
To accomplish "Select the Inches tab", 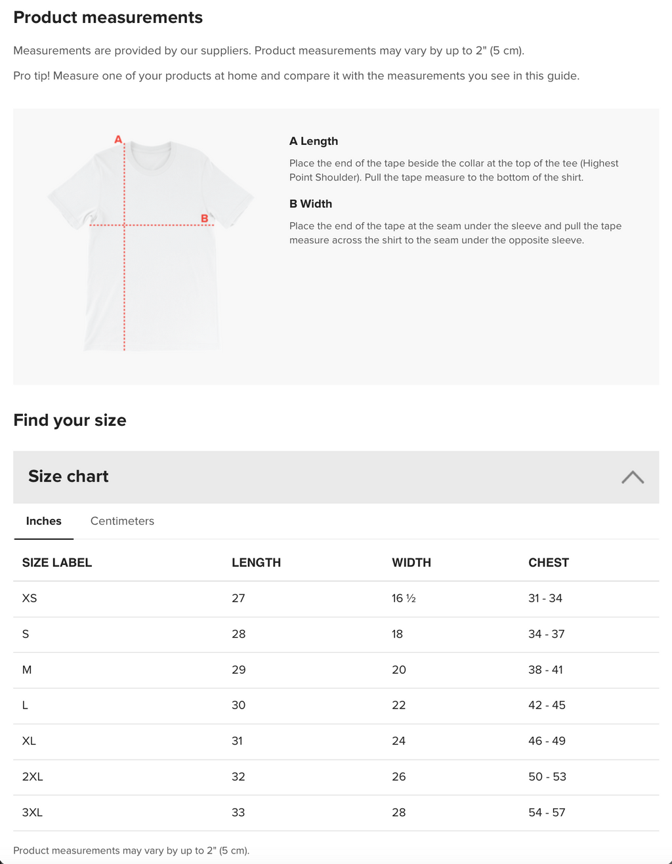I will (43, 521).
